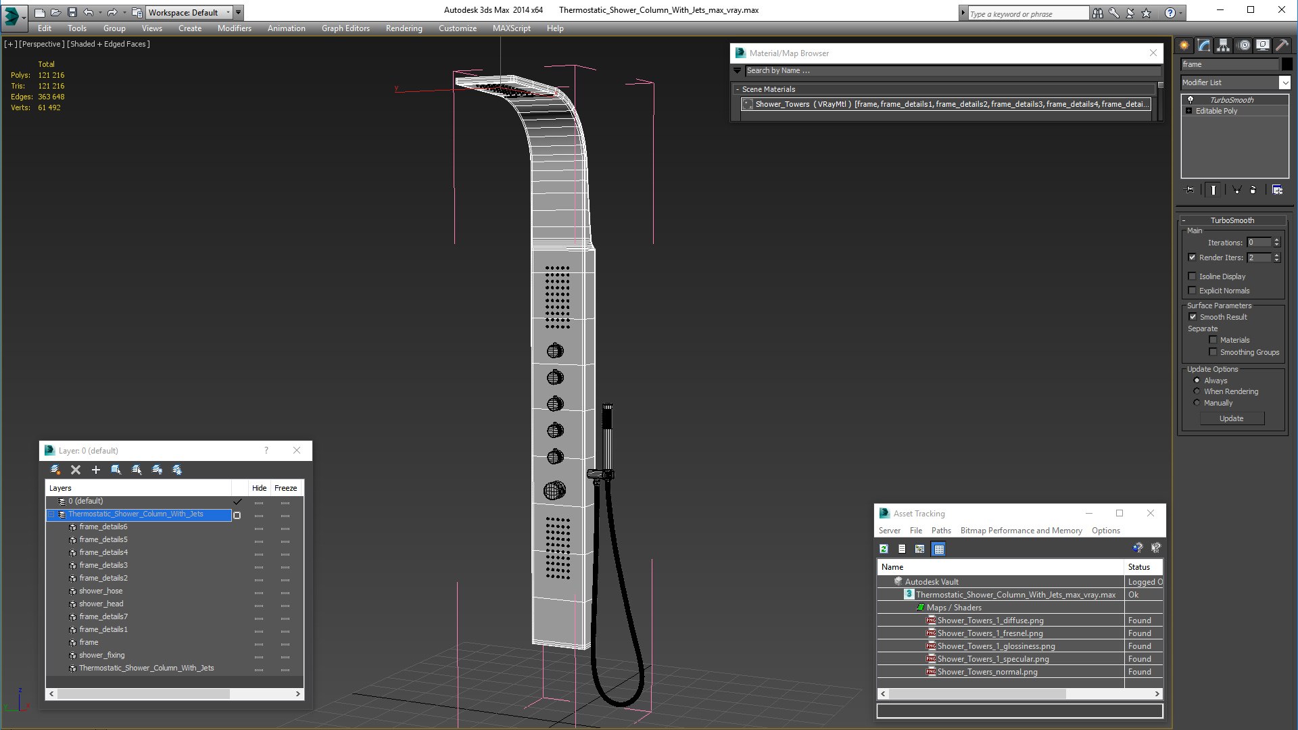Click Select Highlighted Objects and Layers icon
Viewport: 1298px width, 730px height.
tap(116, 470)
